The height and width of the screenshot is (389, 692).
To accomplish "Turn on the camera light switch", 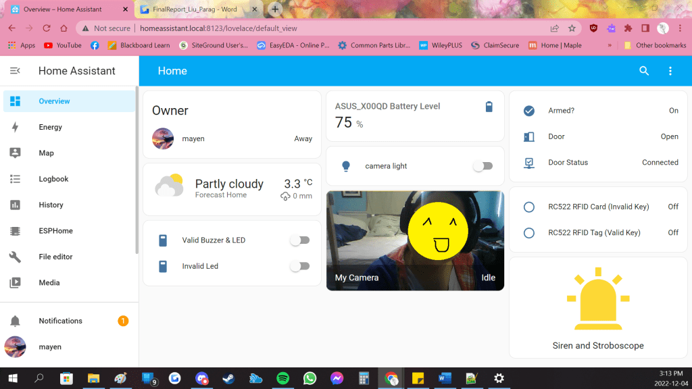I will coord(483,166).
